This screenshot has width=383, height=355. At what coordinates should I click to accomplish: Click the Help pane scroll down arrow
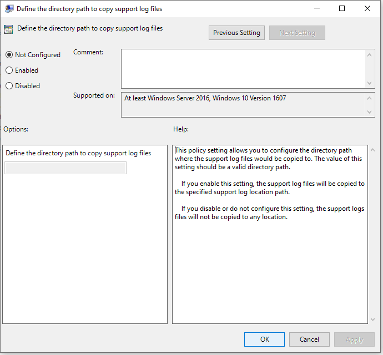click(373, 319)
